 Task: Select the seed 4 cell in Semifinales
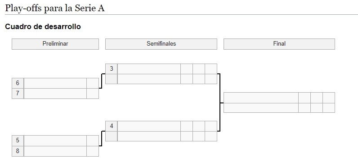tap(112, 126)
